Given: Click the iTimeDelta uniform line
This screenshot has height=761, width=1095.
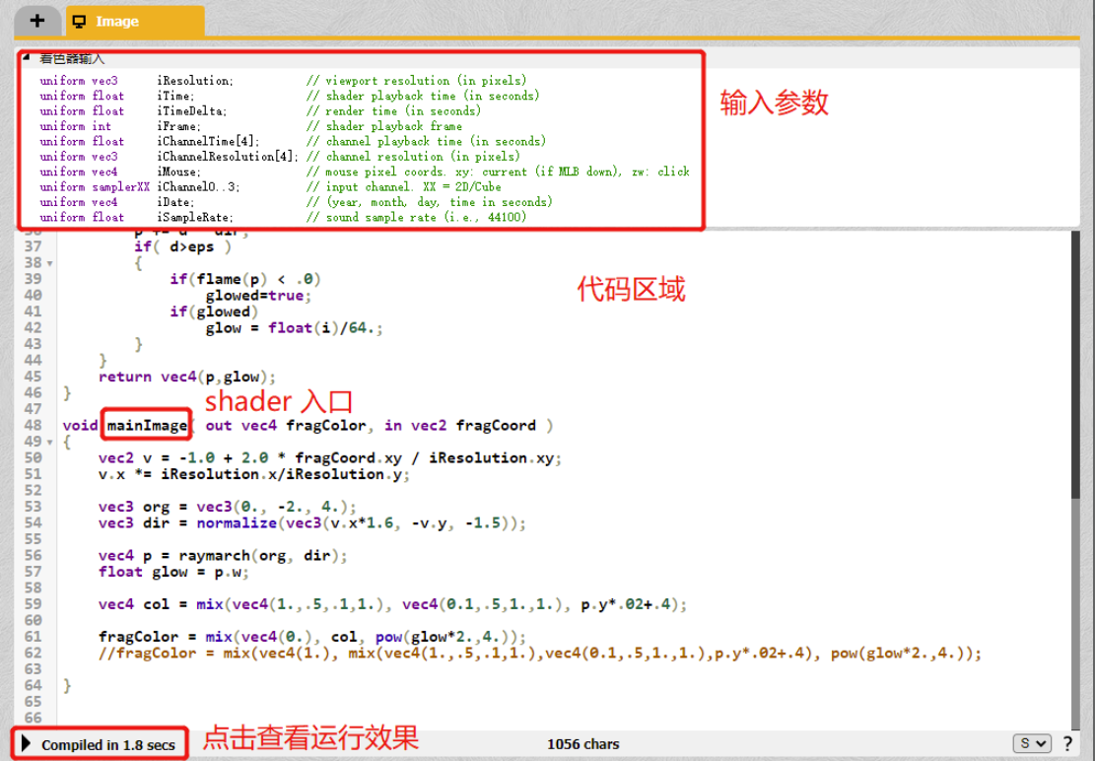Looking at the screenshot, I should [x=260, y=111].
